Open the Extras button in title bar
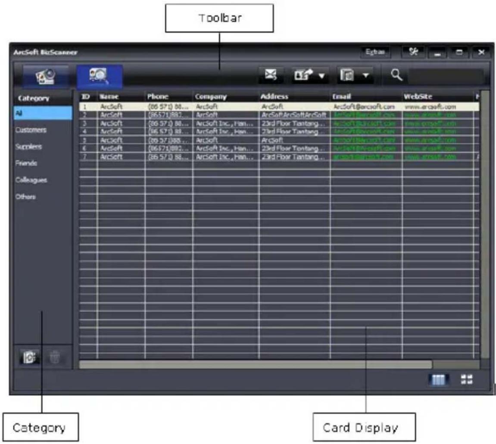Screen dimensions: 496x444 click(375, 52)
